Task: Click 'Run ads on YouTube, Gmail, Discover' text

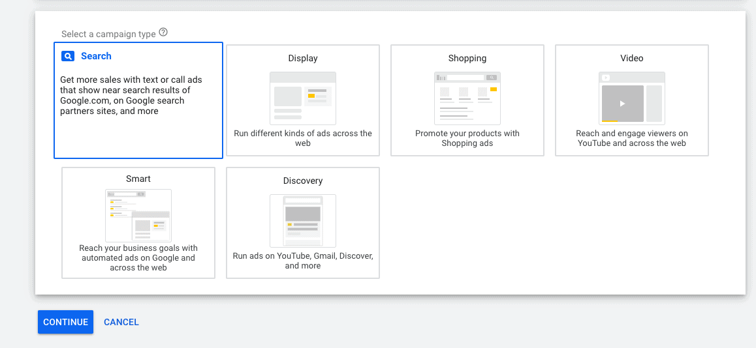Action: pos(303,261)
